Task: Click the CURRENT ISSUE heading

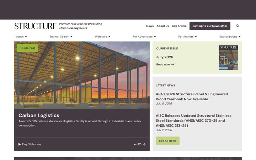Action: pos(167,48)
